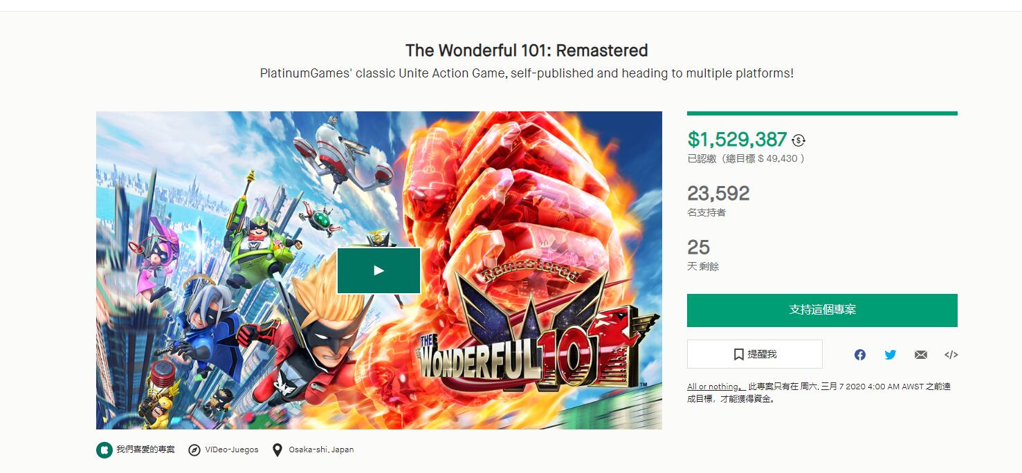
Task: Click the compass icon beside Video-Juegos
Action: 194,450
